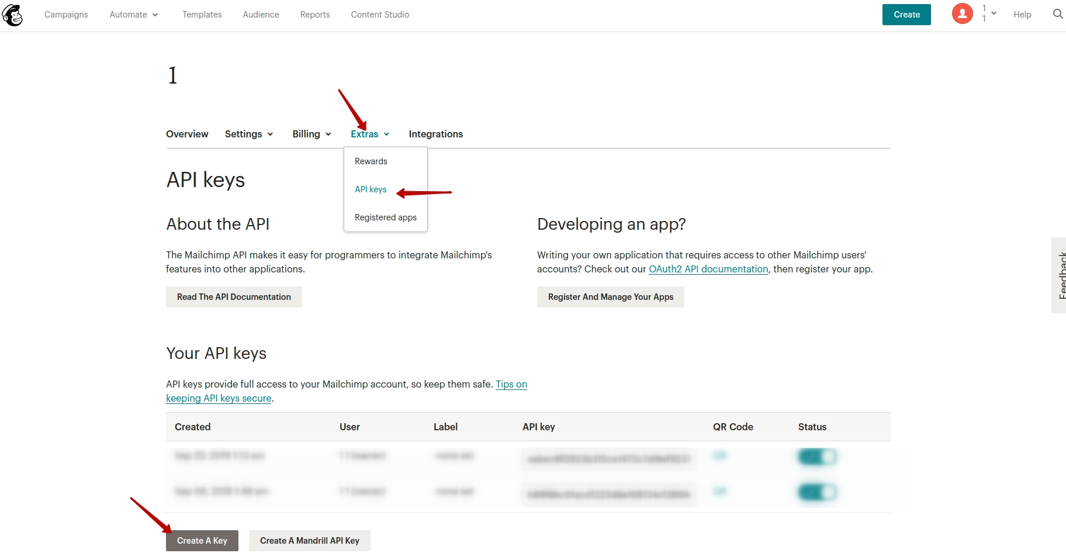Click the Mailchimp monkey logo

[x=12, y=15]
